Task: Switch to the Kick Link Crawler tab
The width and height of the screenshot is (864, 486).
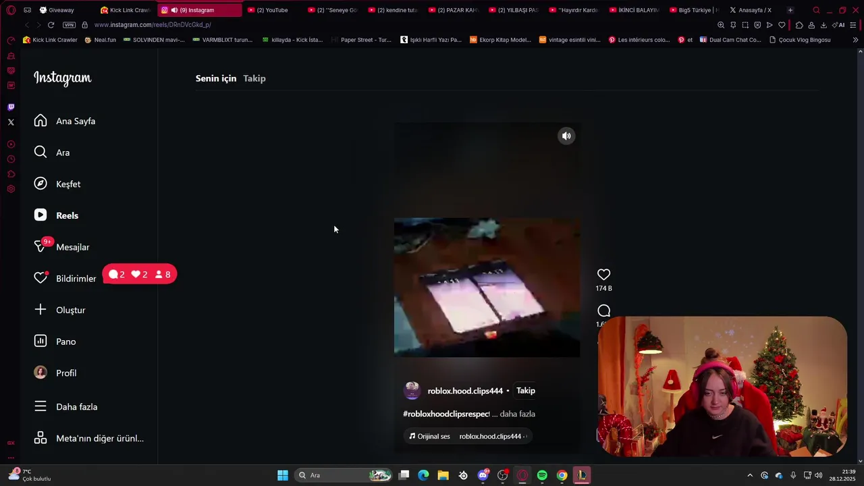Action: coord(126,10)
